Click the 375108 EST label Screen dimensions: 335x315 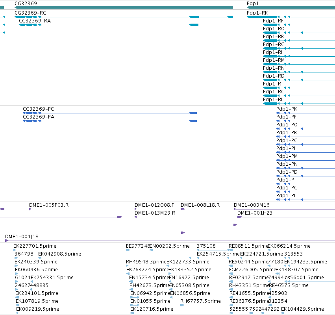click(x=206, y=246)
